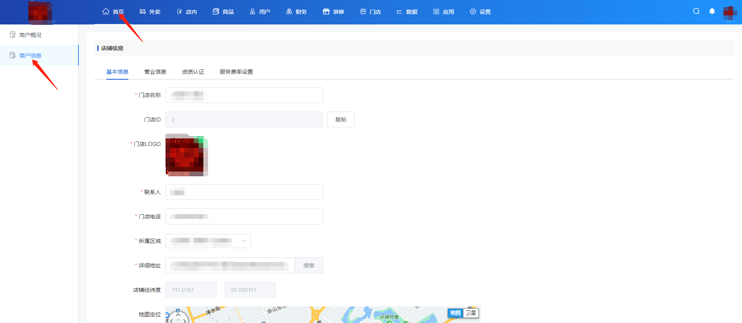This screenshot has width=742, height=323.
Task: Switch to the 资质认证 tab
Action: coord(193,72)
